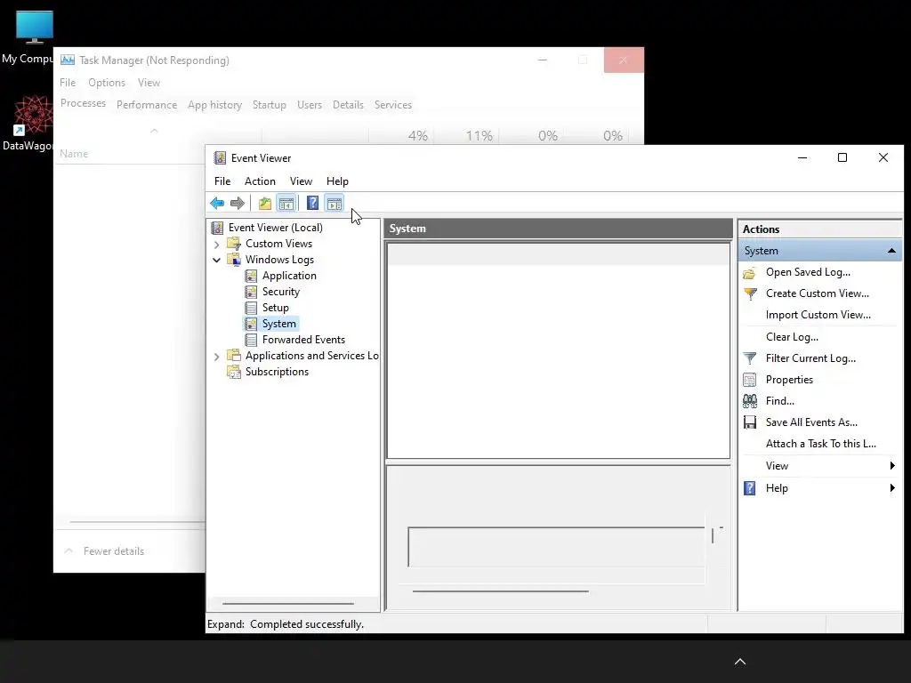911x683 pixels.
Task: Switch to Details tab in Task Manager
Action: [348, 105]
